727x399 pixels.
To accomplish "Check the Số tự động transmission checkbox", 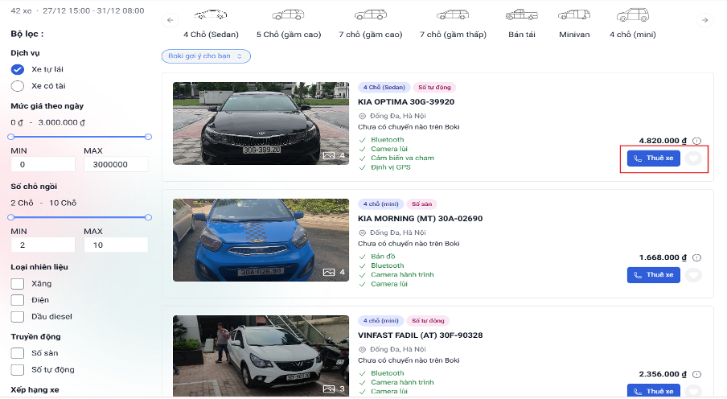I will [x=18, y=370].
